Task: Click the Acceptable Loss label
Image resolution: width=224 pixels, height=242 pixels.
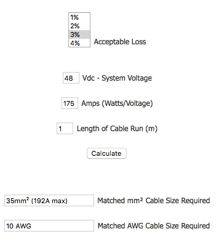Action: tap(120, 42)
